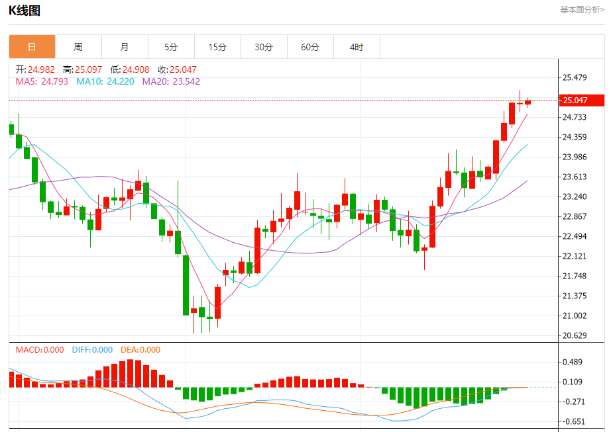
Task: Open the 60分 interval tab
Action: click(x=310, y=47)
